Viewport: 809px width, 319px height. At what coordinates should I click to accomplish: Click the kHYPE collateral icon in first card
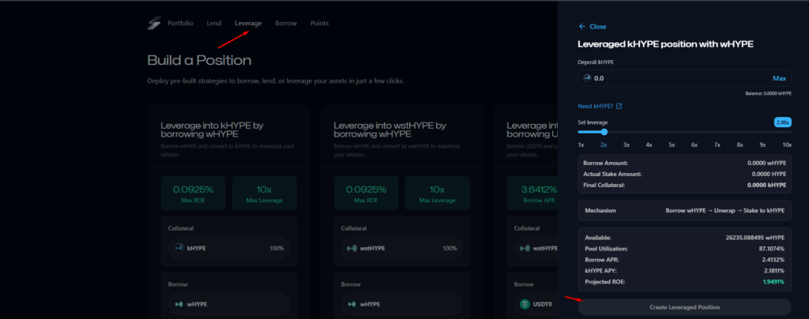(x=179, y=248)
